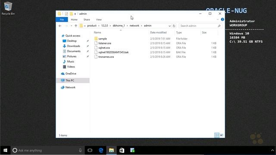Click the pin icon next to Downloads
Image resolution: width=276 pixels, height=155 pixels.
coord(88,46)
